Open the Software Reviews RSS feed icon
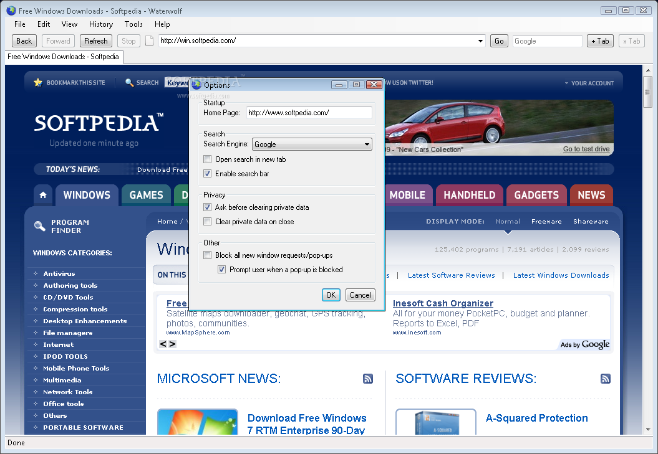The width and height of the screenshot is (658, 454). click(606, 379)
